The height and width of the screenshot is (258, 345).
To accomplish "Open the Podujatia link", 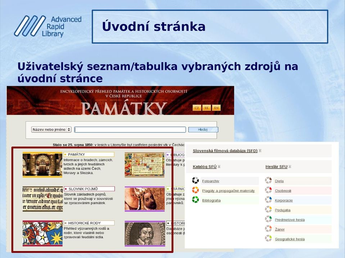I will (x=282, y=210).
